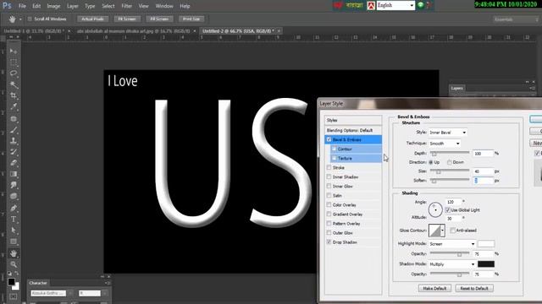The image size is (542, 304).
Task: Open the Shadow Mode dropdown
Action: (x=452, y=264)
